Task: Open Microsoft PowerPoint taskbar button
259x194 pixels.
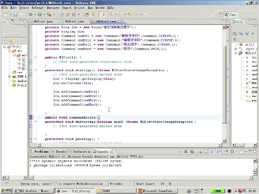Action: [x=158, y=191]
